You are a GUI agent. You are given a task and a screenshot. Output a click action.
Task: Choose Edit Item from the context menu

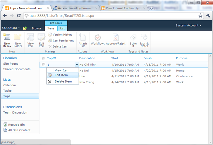point(63,75)
